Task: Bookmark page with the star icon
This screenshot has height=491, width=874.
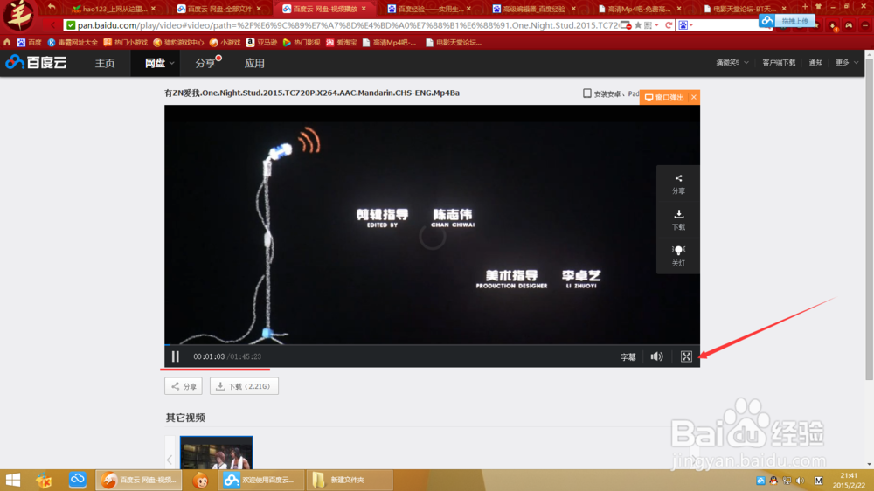Action: [638, 25]
